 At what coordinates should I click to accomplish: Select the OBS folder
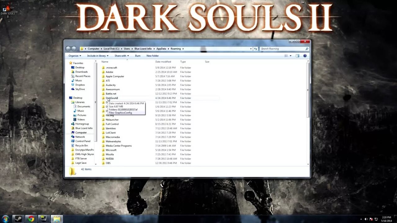pyautogui.click(x=108, y=163)
